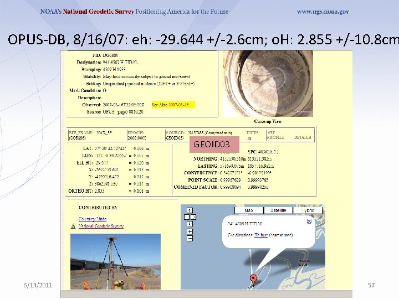
Task: Open the contributor's name link under Contributed By
Action: [93, 219]
